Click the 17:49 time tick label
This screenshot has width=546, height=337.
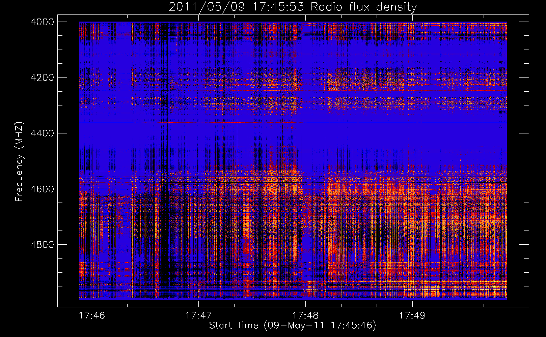pos(412,315)
